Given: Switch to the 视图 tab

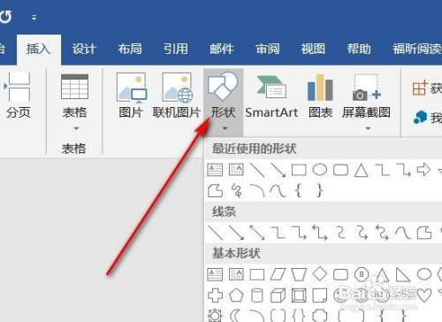Looking at the screenshot, I should (313, 49).
